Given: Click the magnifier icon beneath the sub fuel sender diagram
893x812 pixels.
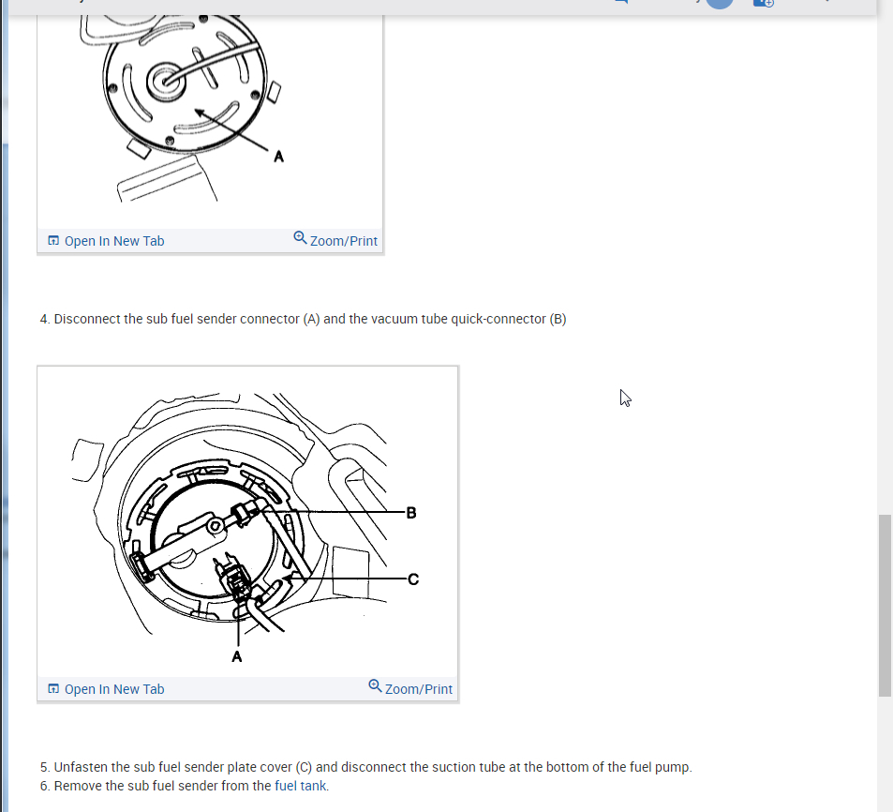Looking at the screenshot, I should [x=375, y=685].
